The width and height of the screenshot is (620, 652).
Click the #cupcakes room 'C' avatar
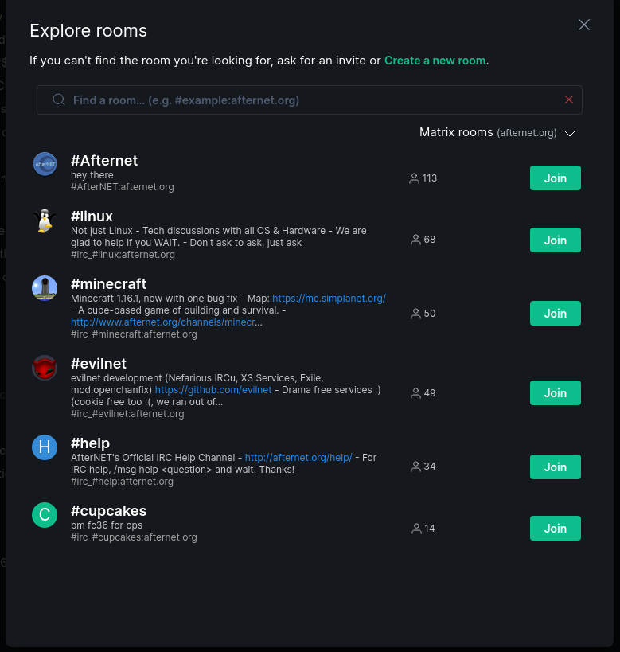(x=45, y=515)
